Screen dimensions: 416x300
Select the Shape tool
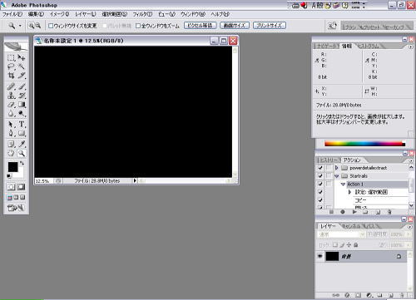[x=22, y=133]
